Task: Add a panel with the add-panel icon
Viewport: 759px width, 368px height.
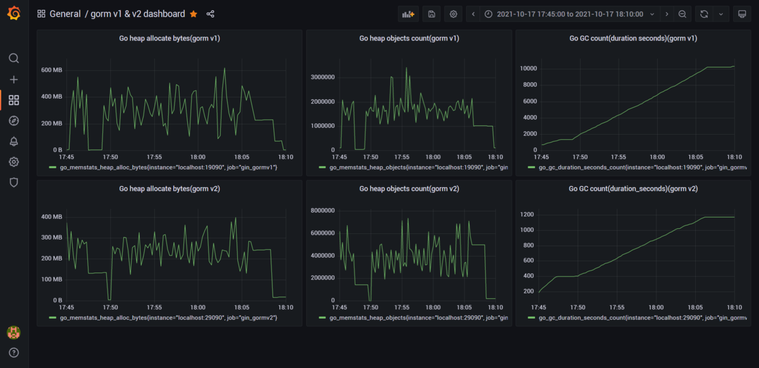Action: pos(409,14)
